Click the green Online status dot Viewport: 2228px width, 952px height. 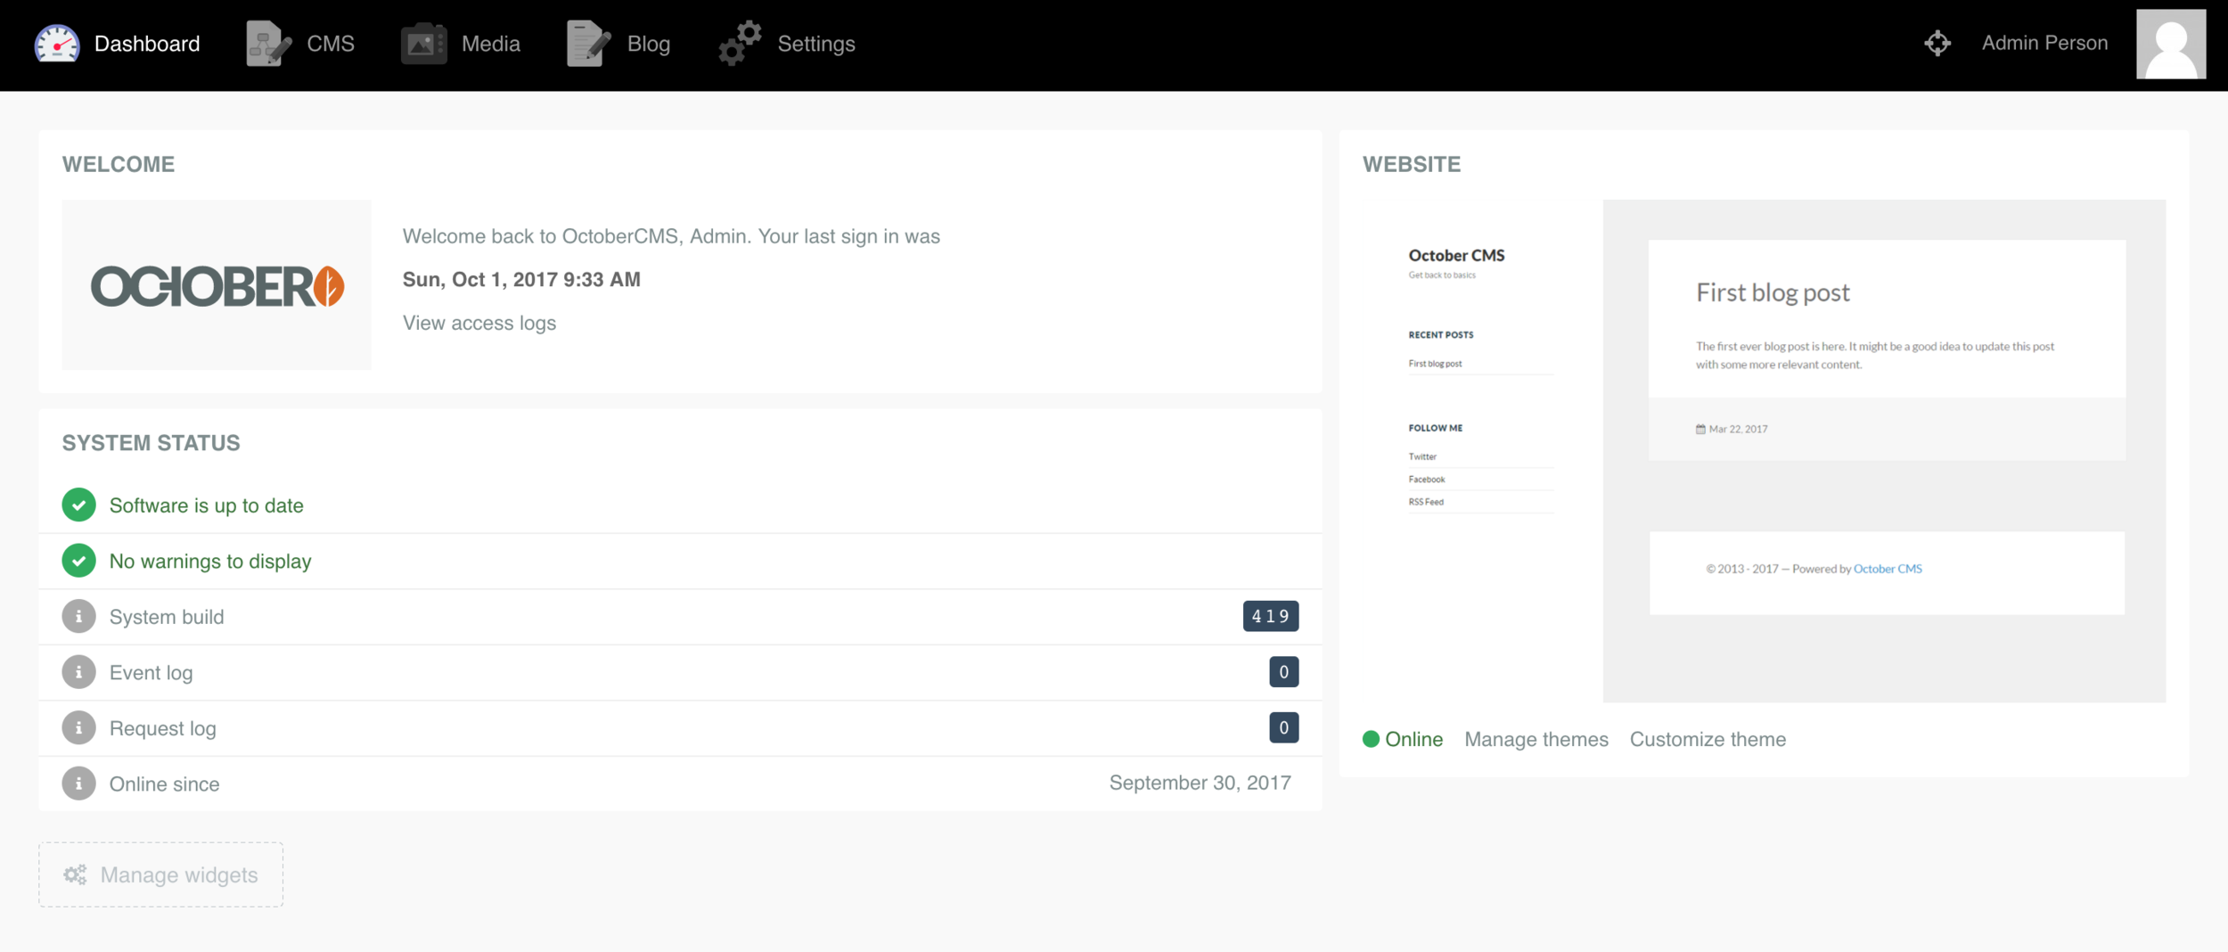point(1371,739)
